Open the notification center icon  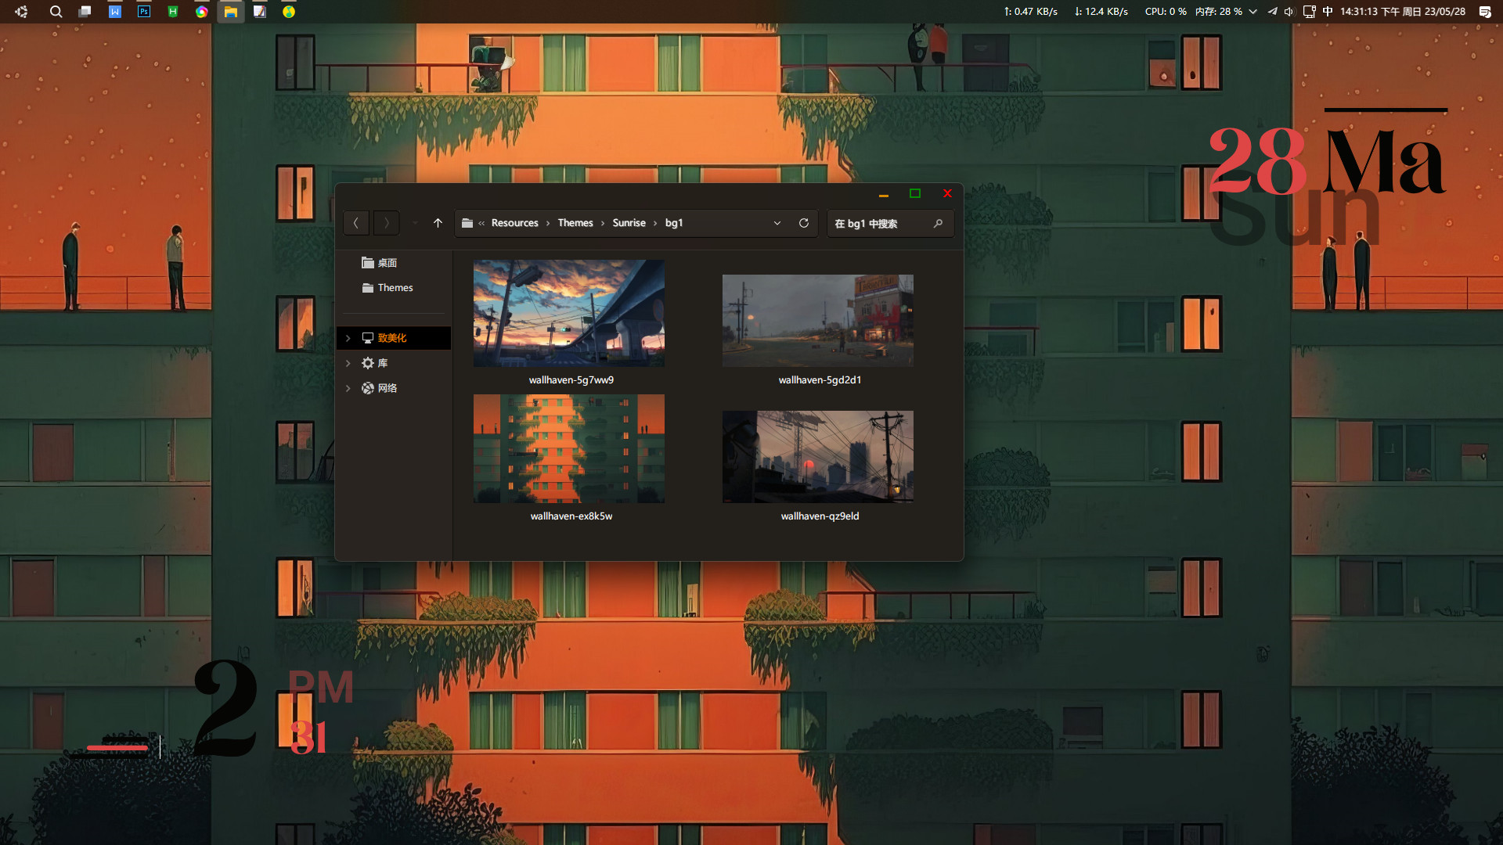coord(1484,12)
